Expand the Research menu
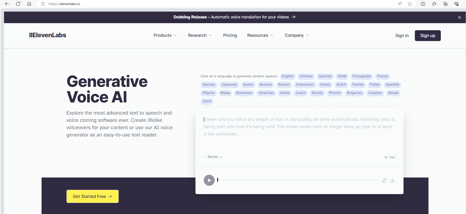Viewport: 466px width, 214px height. point(200,35)
